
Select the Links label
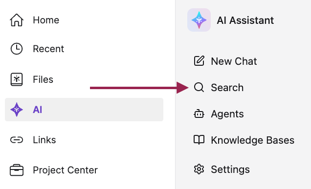tap(44, 140)
